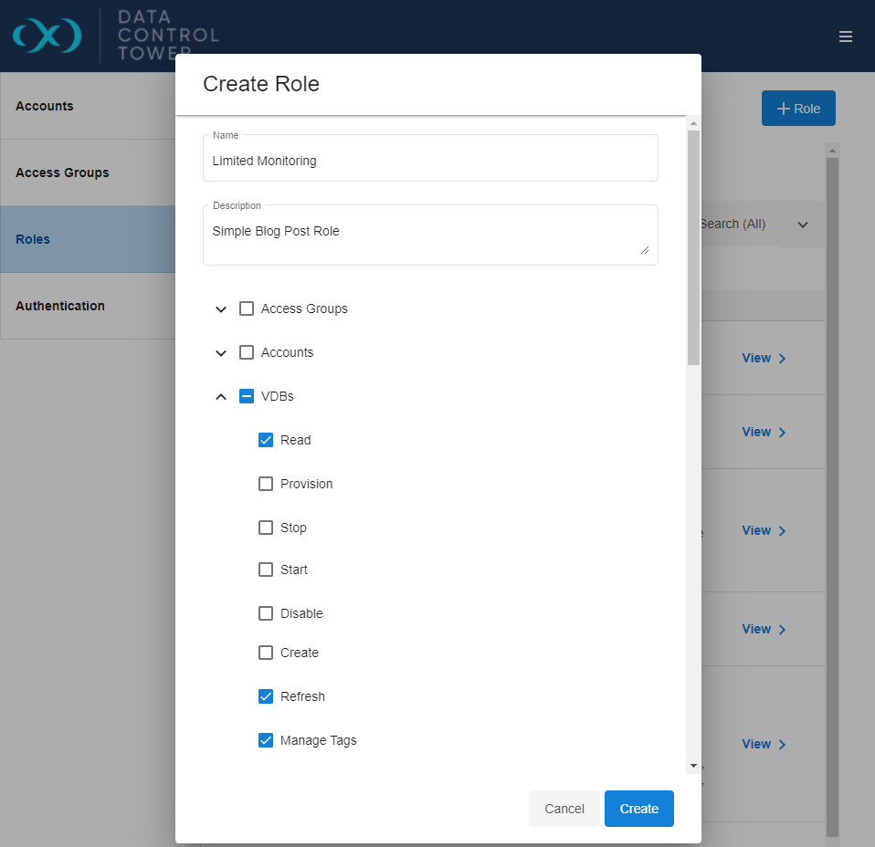Click the role Name input field
The image size is (875, 847).
430,162
